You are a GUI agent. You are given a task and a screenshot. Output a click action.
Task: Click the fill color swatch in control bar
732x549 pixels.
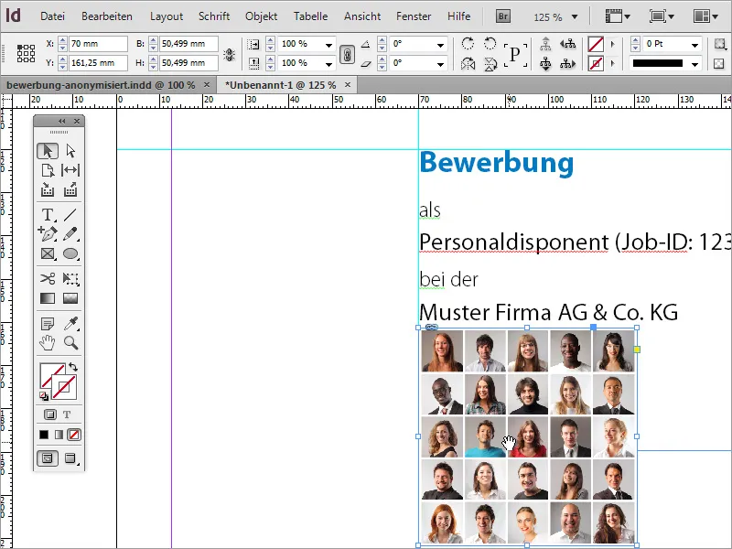596,44
